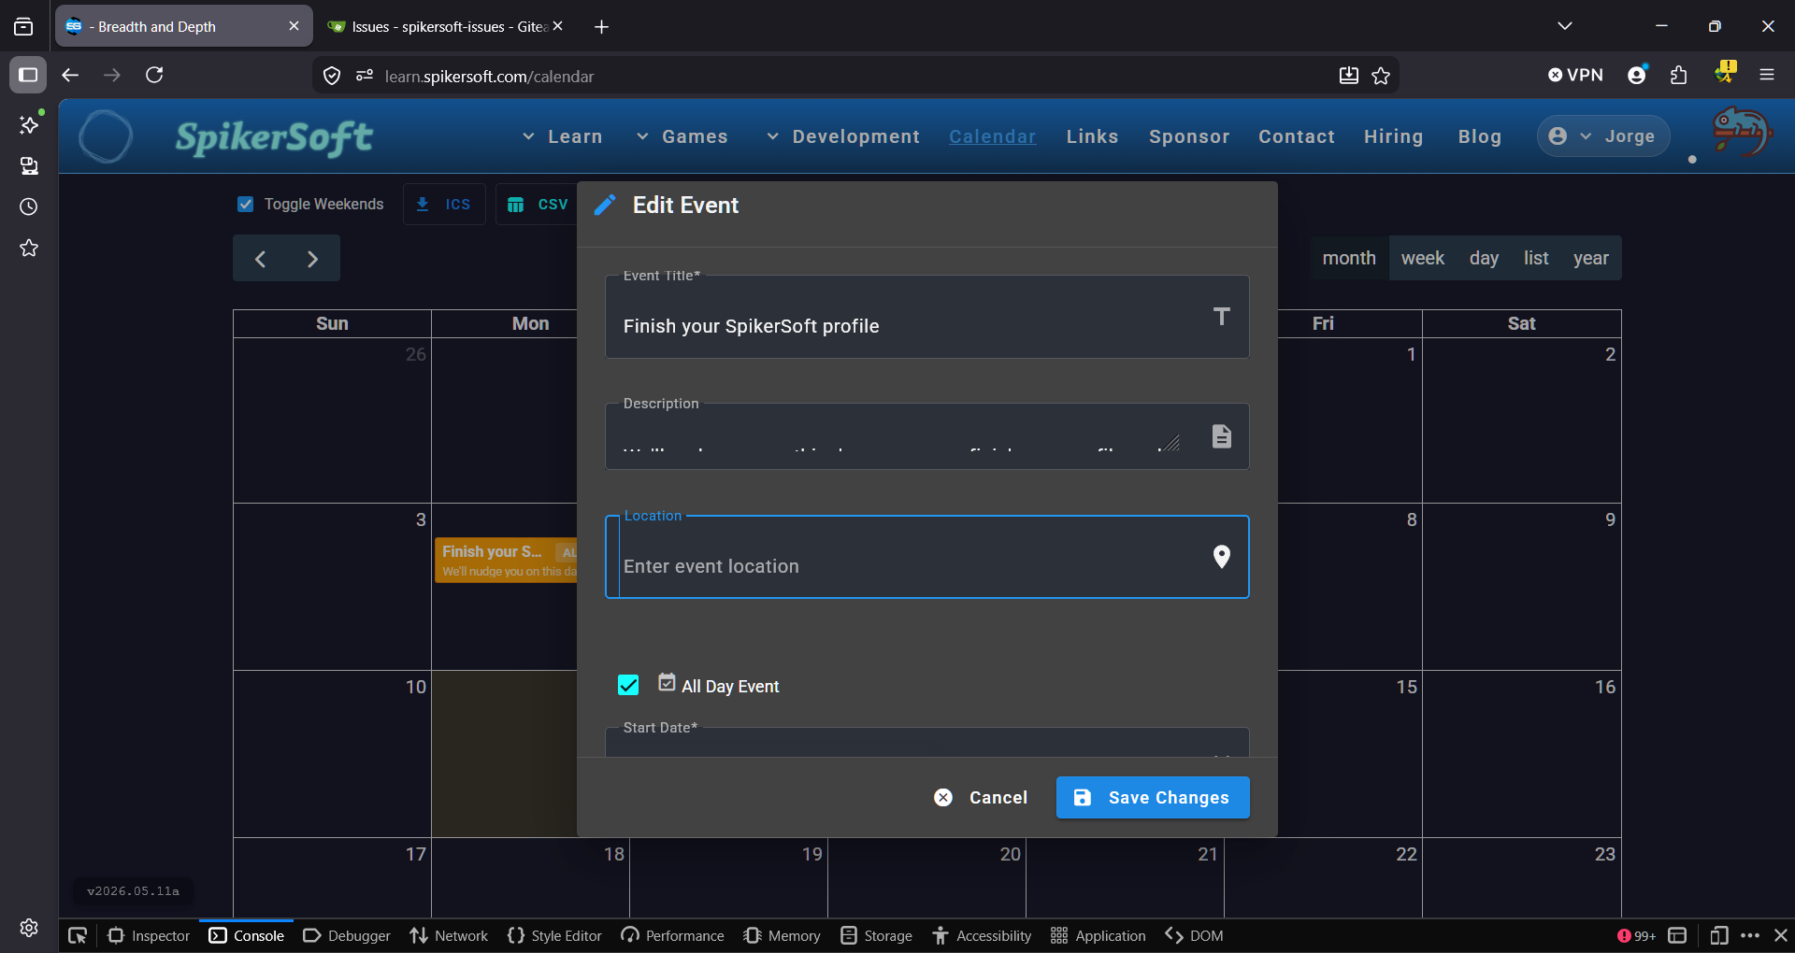Image resolution: width=1795 pixels, height=953 pixels.
Task: Open the extensions puzzle icon
Action: click(x=1679, y=75)
